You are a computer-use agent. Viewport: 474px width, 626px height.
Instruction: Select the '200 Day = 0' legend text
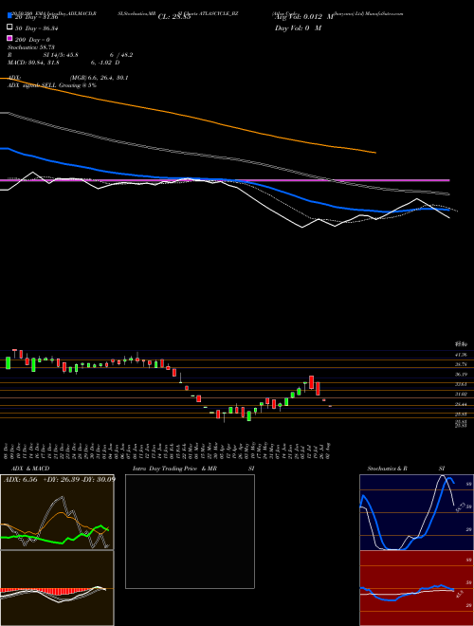[32, 40]
